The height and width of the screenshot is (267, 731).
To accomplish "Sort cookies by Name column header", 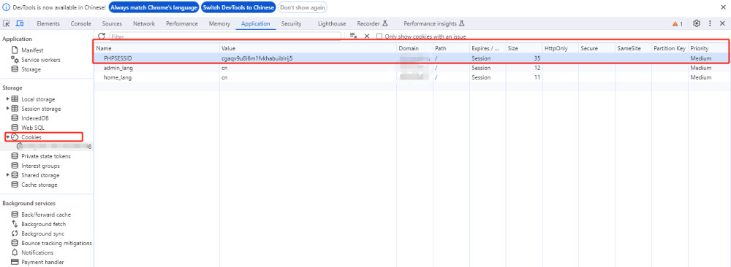I will (x=157, y=48).
